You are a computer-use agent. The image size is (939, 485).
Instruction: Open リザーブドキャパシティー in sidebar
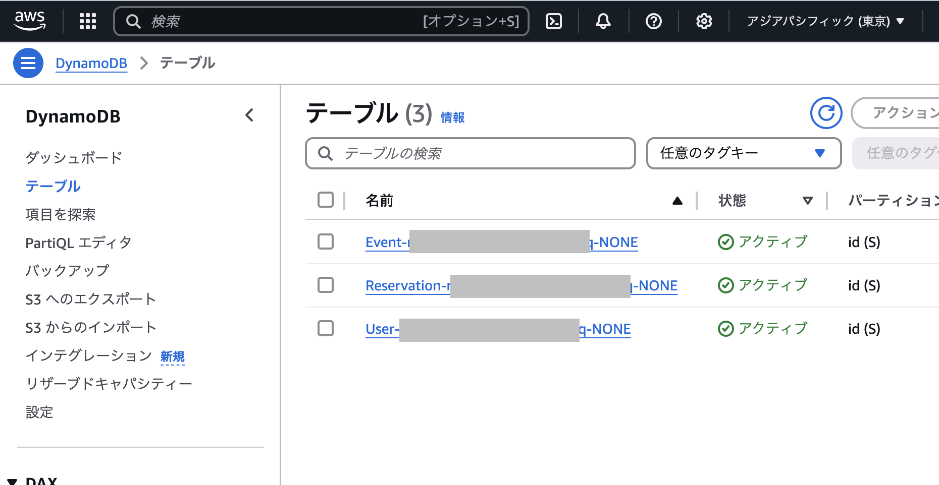click(109, 384)
